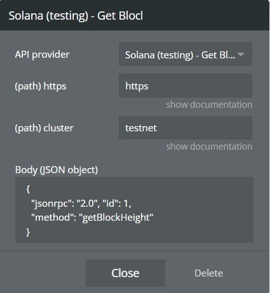Select the Body (JSON object) label
The width and height of the screenshot is (270, 293).
coord(57,170)
